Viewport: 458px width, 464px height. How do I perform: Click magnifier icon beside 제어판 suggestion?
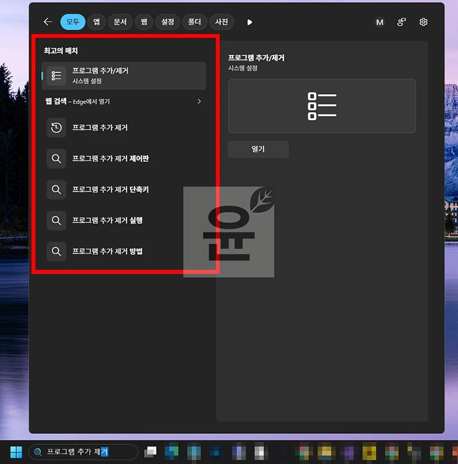56,158
